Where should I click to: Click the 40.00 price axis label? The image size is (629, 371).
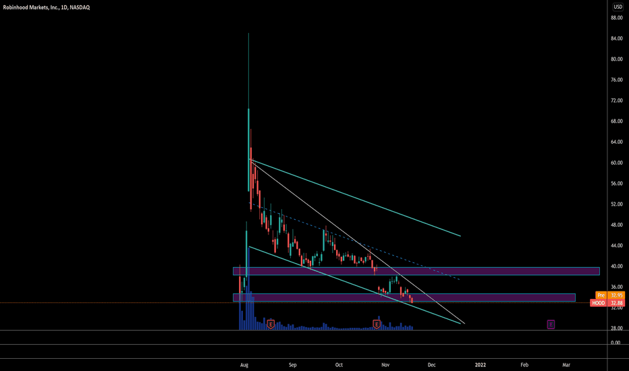pyautogui.click(x=617, y=266)
